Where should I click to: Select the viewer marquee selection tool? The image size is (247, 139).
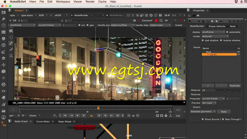(x=11, y=37)
